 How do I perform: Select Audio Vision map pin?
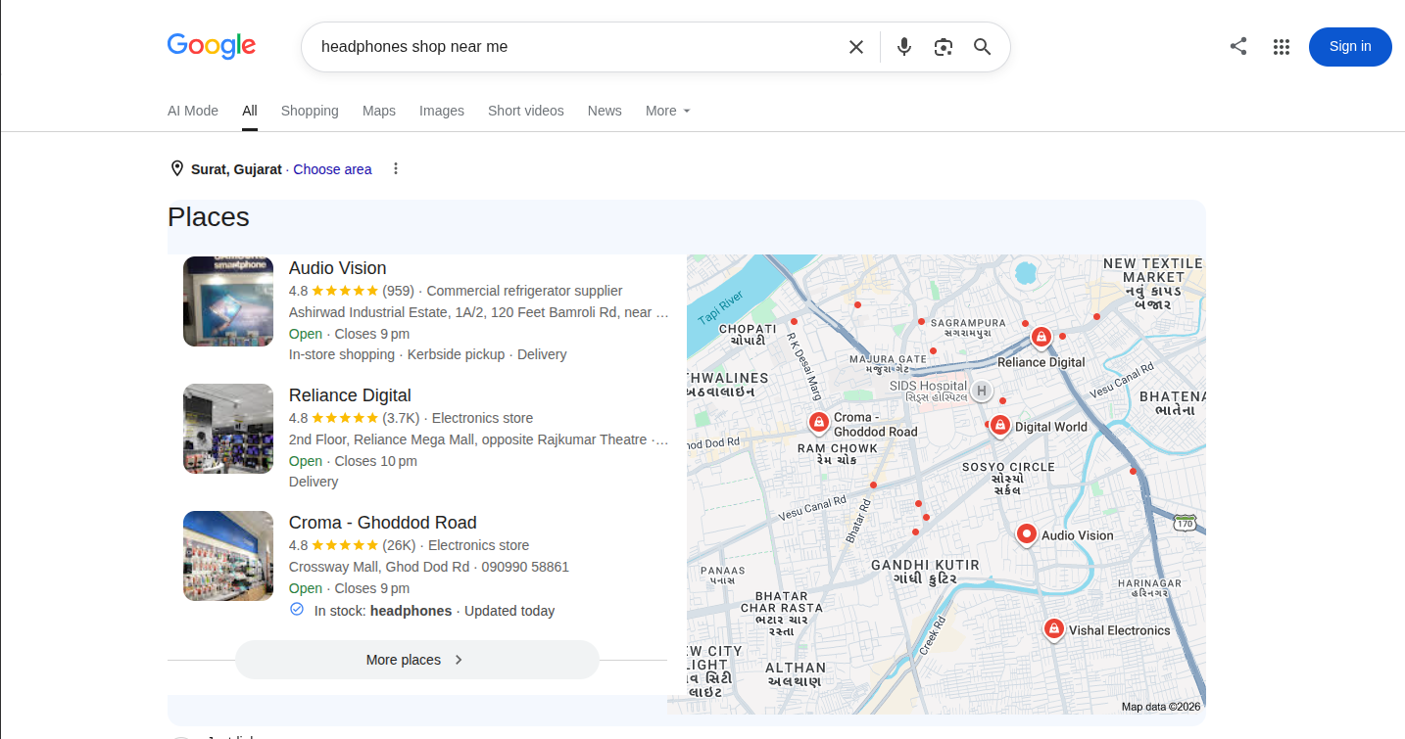[x=1026, y=534]
